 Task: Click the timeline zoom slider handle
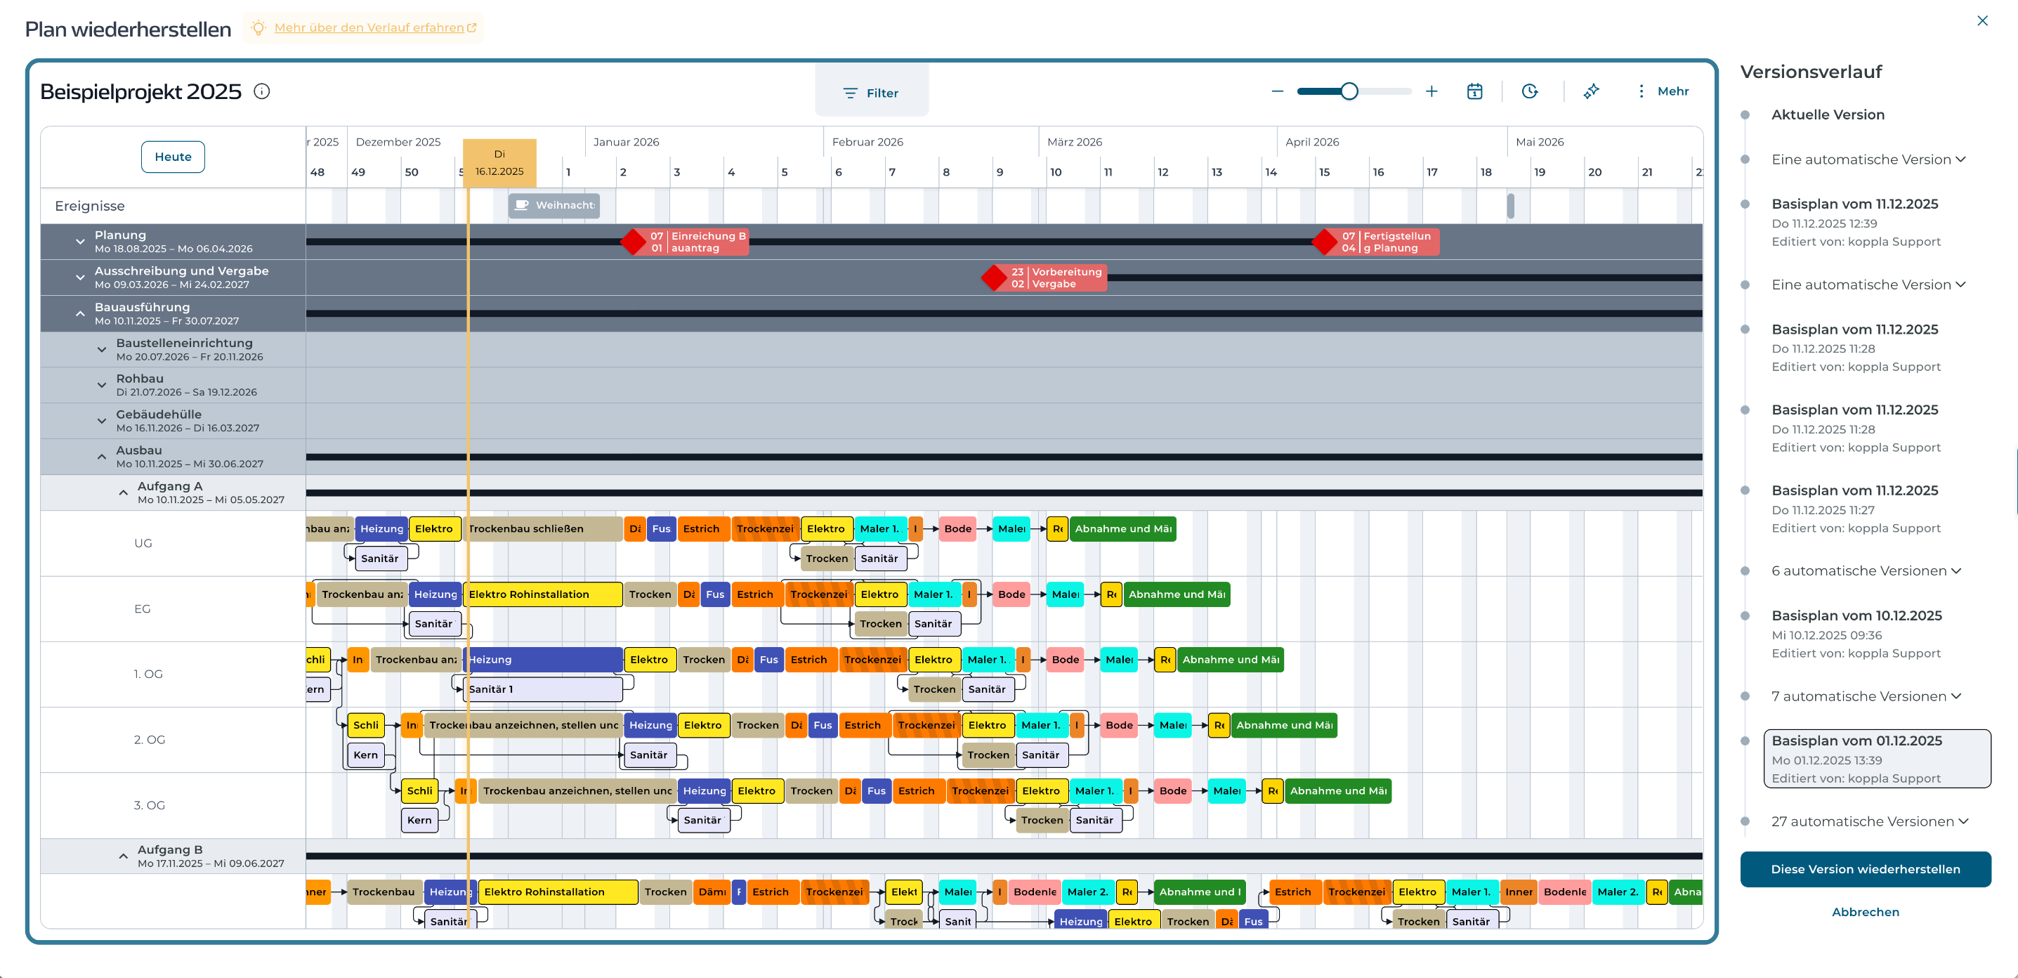pos(1348,91)
